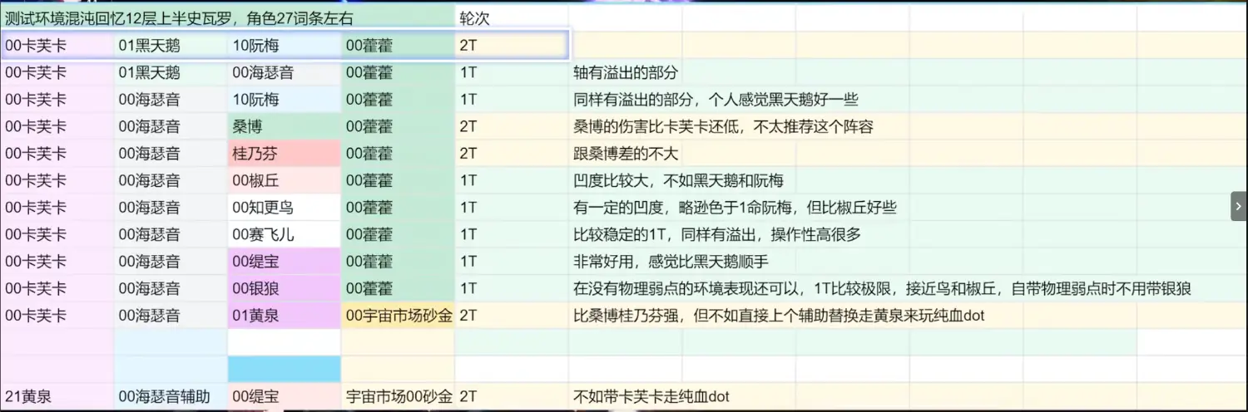Select the red 桂乃芬 cell
The width and height of the screenshot is (1248, 412).
pyautogui.click(x=283, y=154)
